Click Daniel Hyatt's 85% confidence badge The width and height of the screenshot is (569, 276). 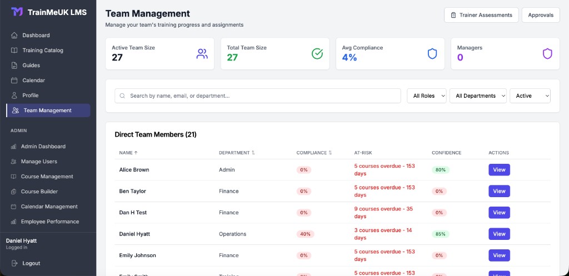(441, 234)
